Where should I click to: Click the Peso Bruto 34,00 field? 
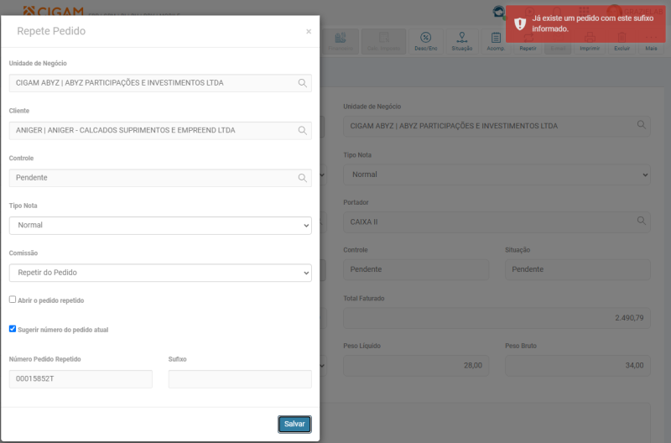(578, 366)
